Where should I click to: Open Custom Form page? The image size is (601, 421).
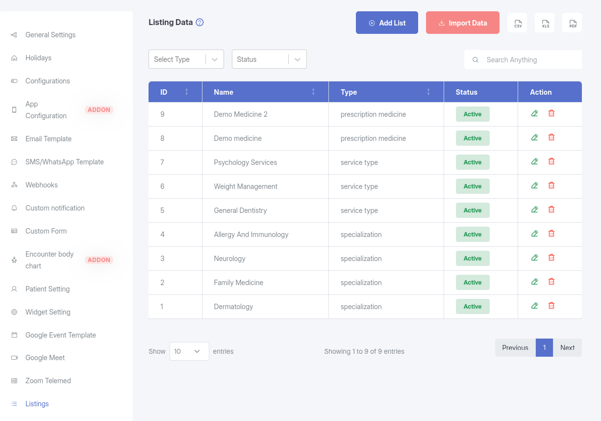coord(46,231)
